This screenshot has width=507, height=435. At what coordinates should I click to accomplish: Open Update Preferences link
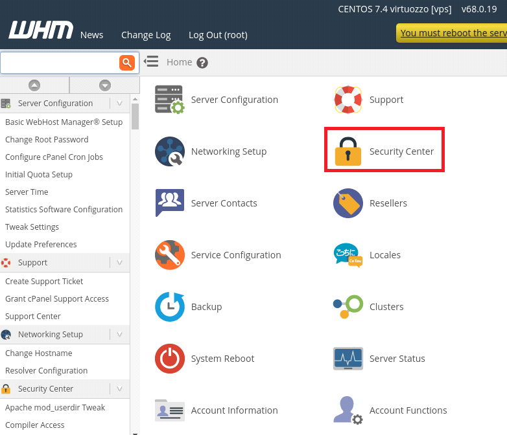(x=41, y=245)
